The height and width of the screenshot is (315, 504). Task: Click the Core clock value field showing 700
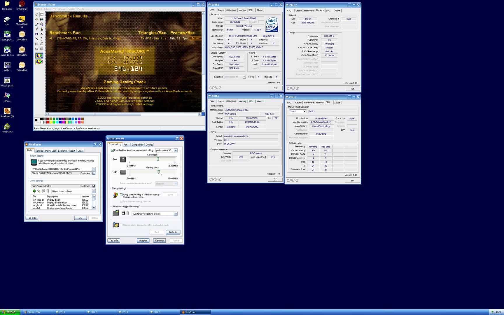(x=115, y=160)
